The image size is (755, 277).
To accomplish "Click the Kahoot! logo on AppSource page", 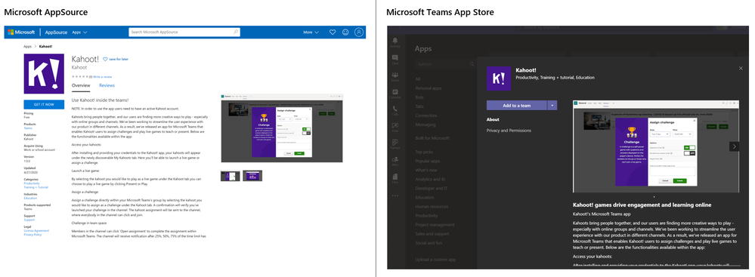I will point(44,73).
